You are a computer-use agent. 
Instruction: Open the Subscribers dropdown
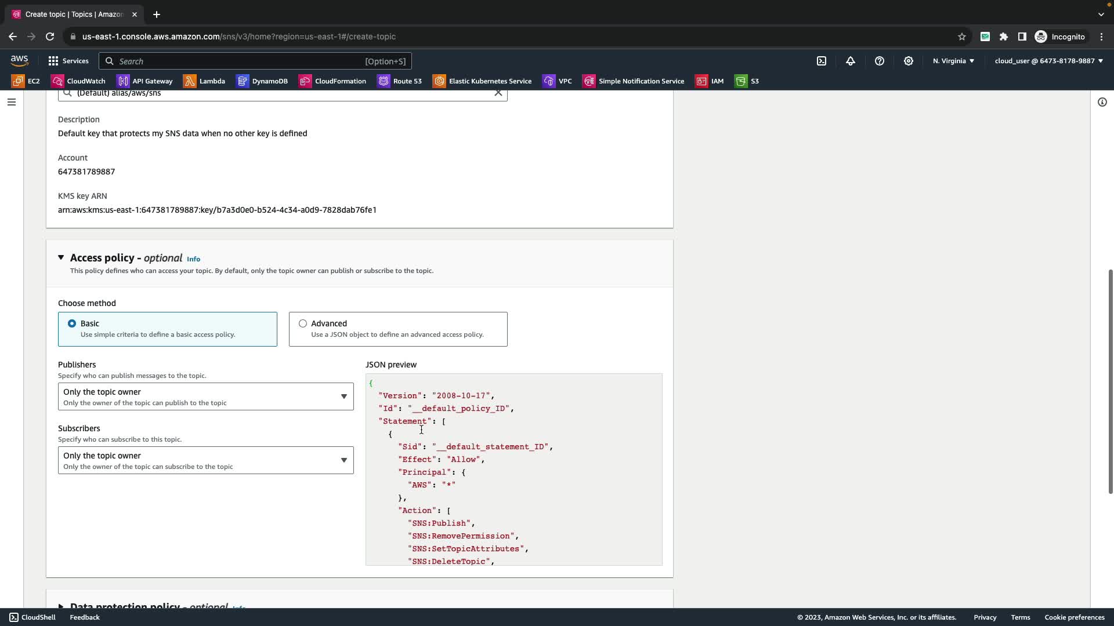(x=205, y=460)
